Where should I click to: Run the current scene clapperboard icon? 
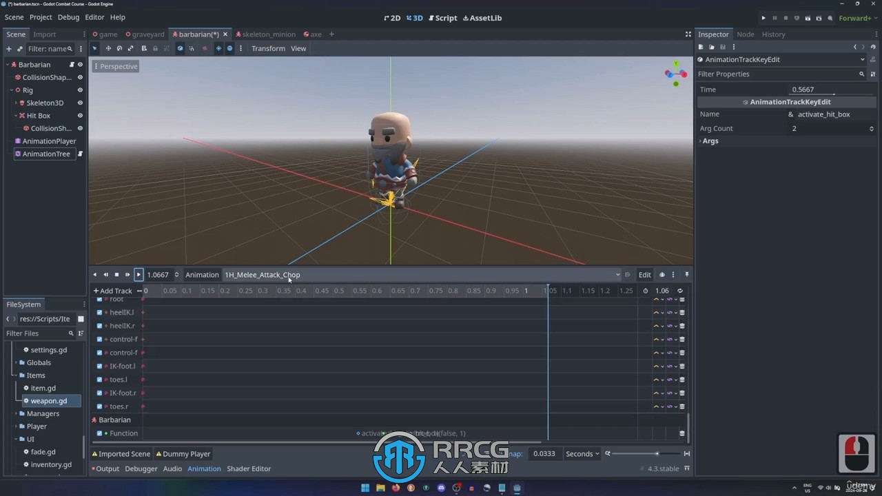(x=808, y=18)
